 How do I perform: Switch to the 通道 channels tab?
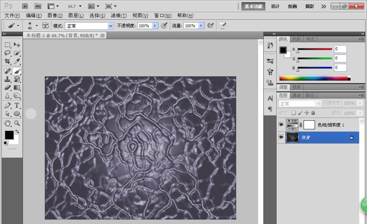tap(297, 95)
